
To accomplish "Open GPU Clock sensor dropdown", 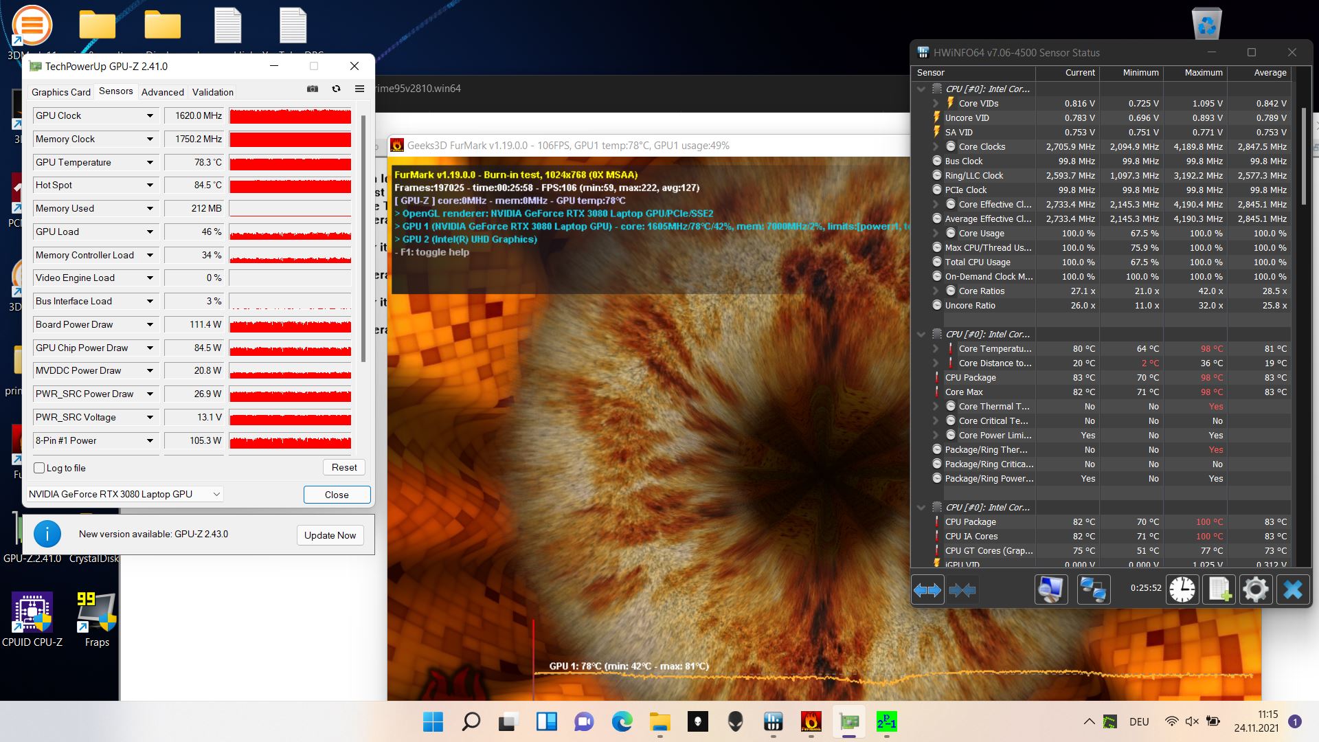I will click(x=150, y=116).
